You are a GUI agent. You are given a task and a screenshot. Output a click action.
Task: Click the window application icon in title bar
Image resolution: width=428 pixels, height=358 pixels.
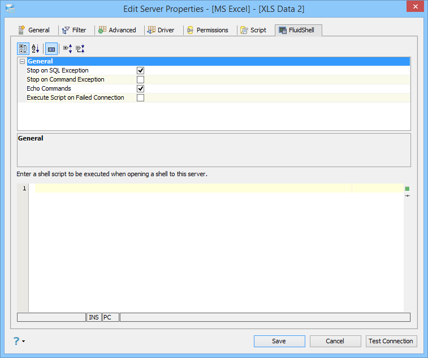coord(10,8)
